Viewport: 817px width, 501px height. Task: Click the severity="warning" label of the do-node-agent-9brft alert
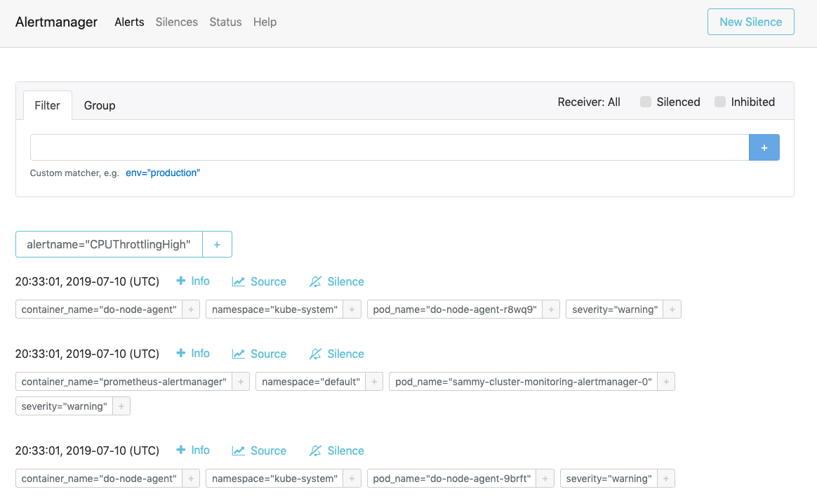click(x=609, y=479)
